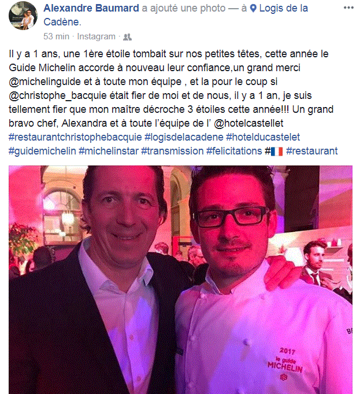This screenshot has height=394, width=360.
Task: Open the #restaurantchristophebacquie hashtag
Action: click(x=75, y=138)
